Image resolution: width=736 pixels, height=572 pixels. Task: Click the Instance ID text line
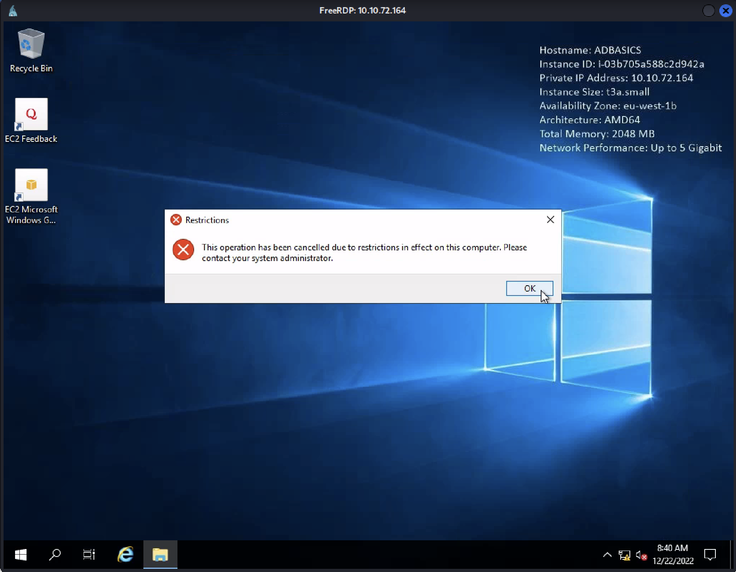[622, 64]
